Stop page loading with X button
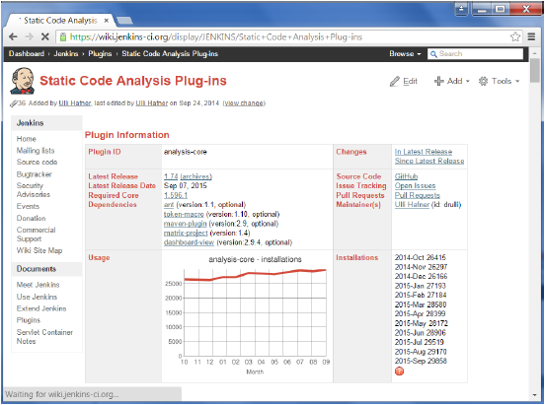545x405 pixels. pyautogui.click(x=45, y=36)
